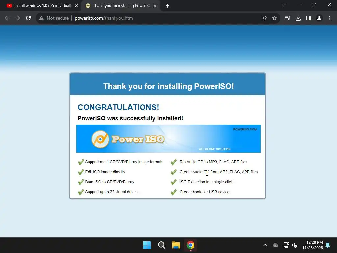Click Create bootable USB device text
This screenshot has height=253, width=337.
204,192
